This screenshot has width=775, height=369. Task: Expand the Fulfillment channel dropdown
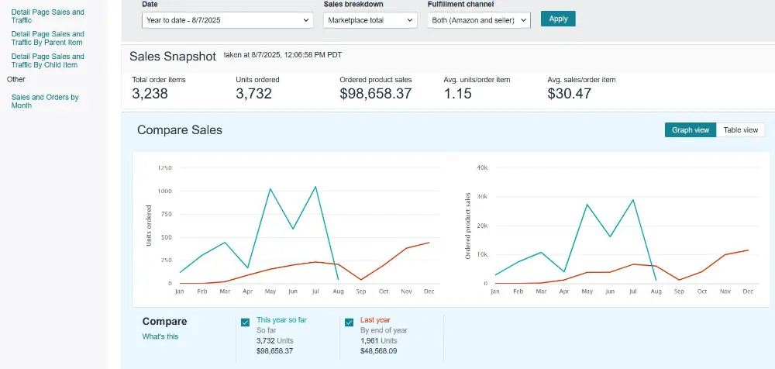point(479,20)
